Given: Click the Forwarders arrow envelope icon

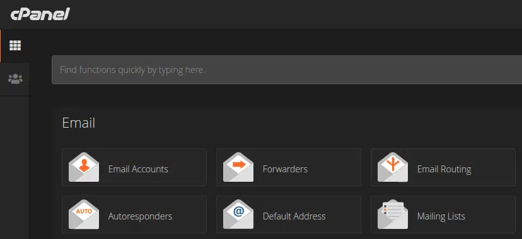Looking at the screenshot, I should pyautogui.click(x=238, y=167).
